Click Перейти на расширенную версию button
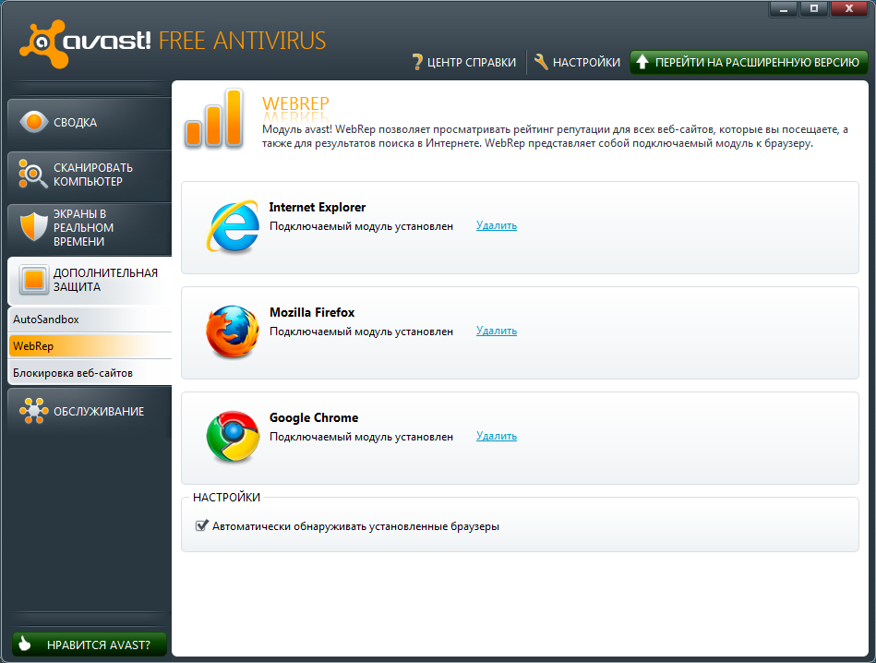876x663 pixels. (749, 62)
